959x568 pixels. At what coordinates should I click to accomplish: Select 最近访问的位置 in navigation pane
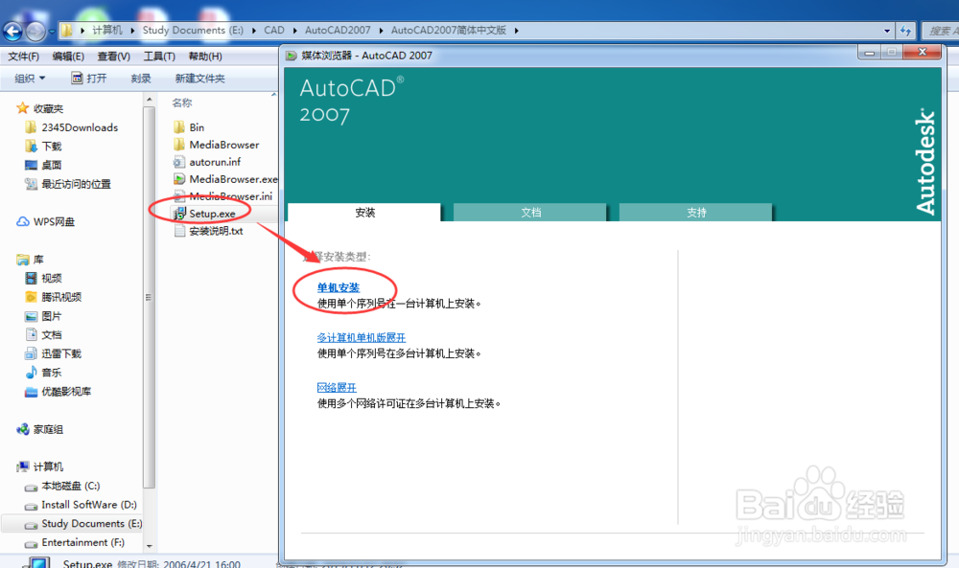click(76, 184)
